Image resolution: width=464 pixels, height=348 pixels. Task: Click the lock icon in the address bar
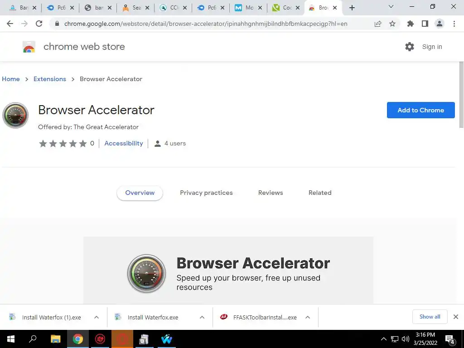point(57,24)
